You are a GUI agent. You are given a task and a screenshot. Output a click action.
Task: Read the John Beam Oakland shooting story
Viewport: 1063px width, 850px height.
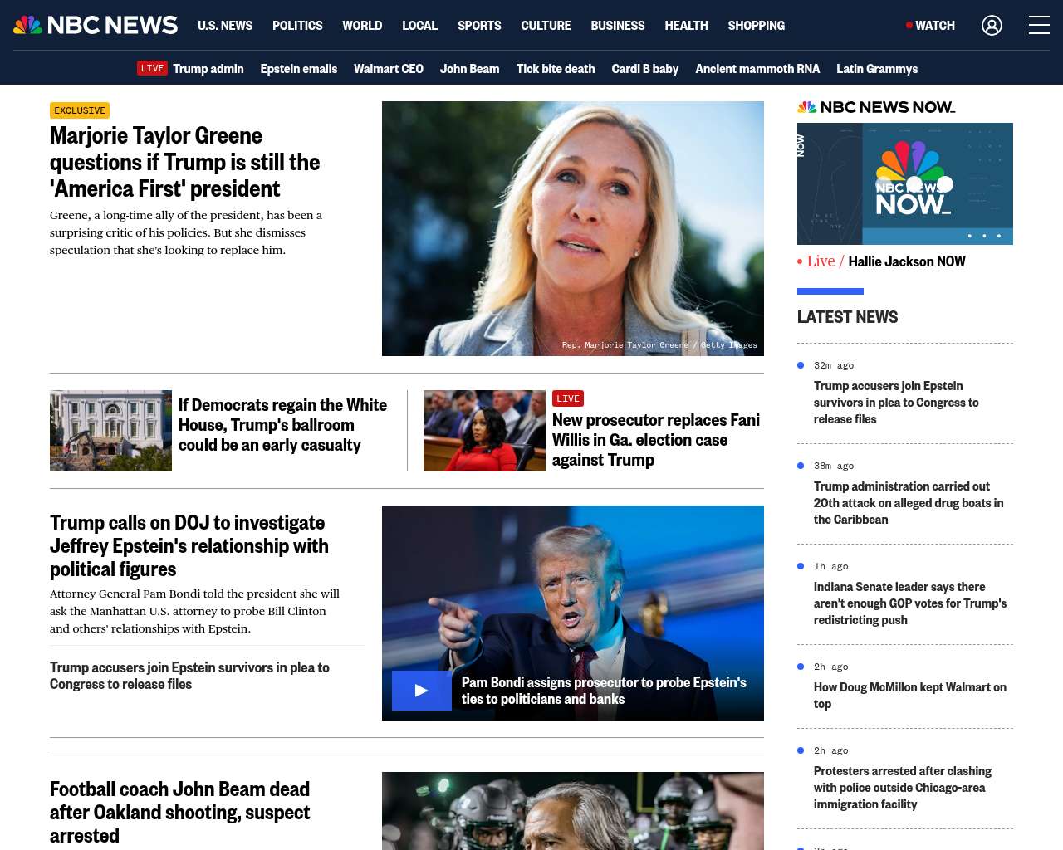click(x=179, y=812)
